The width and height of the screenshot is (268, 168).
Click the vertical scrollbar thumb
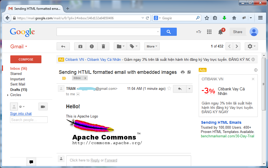click(264, 84)
